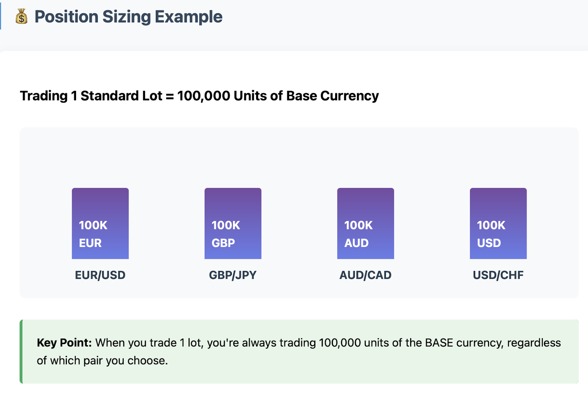Select the AUD code inside the purple bar
Image resolution: width=588 pixels, height=400 pixels.
click(x=356, y=243)
